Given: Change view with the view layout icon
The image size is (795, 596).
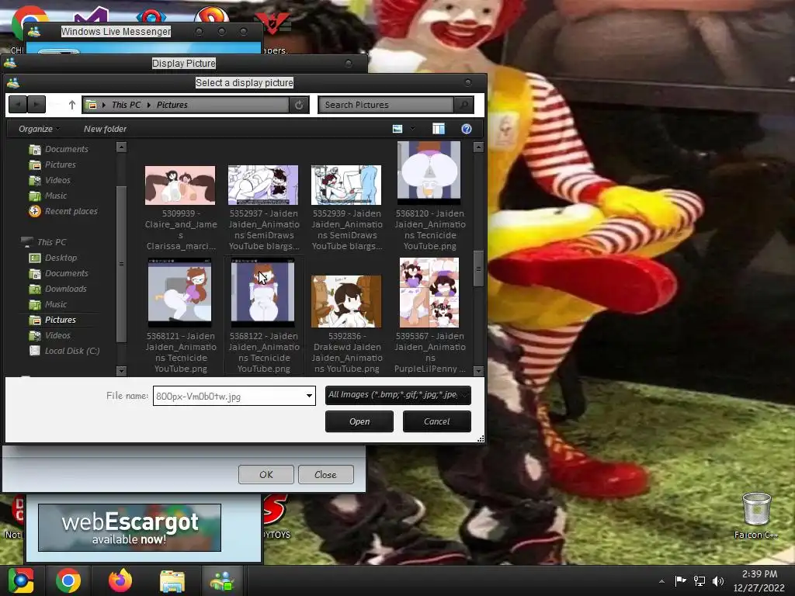Looking at the screenshot, I should coord(397,129).
